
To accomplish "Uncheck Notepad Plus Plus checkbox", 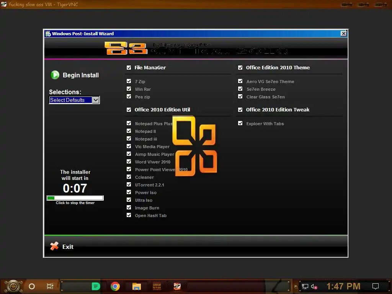I will pos(129,123).
